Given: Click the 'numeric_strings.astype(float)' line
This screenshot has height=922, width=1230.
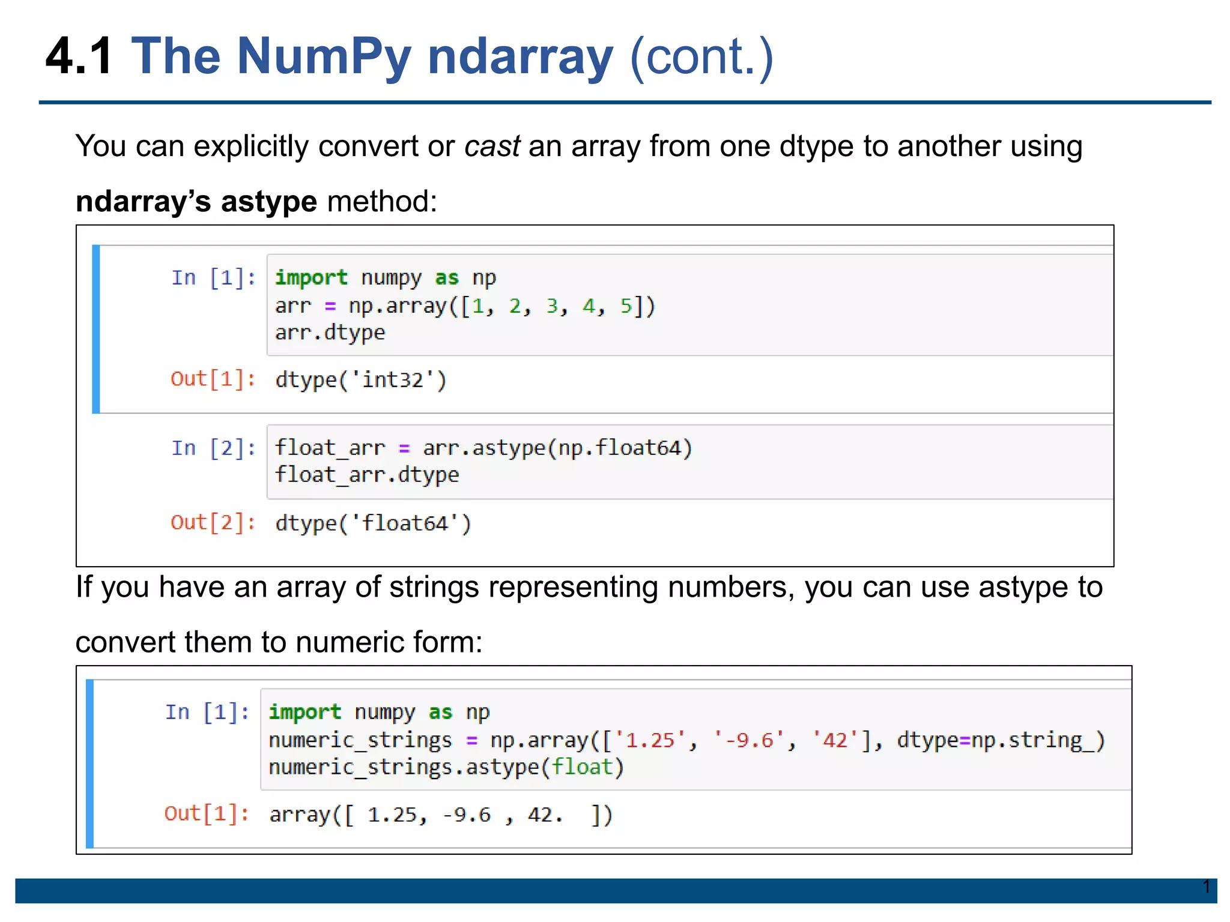Looking at the screenshot, I should pos(447,767).
